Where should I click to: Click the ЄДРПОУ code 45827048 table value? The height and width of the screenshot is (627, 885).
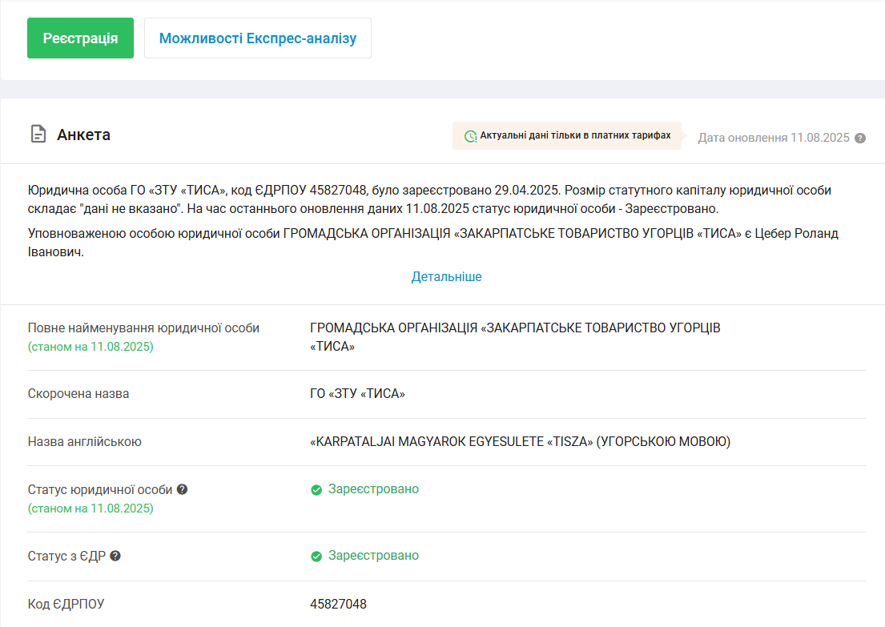point(338,604)
